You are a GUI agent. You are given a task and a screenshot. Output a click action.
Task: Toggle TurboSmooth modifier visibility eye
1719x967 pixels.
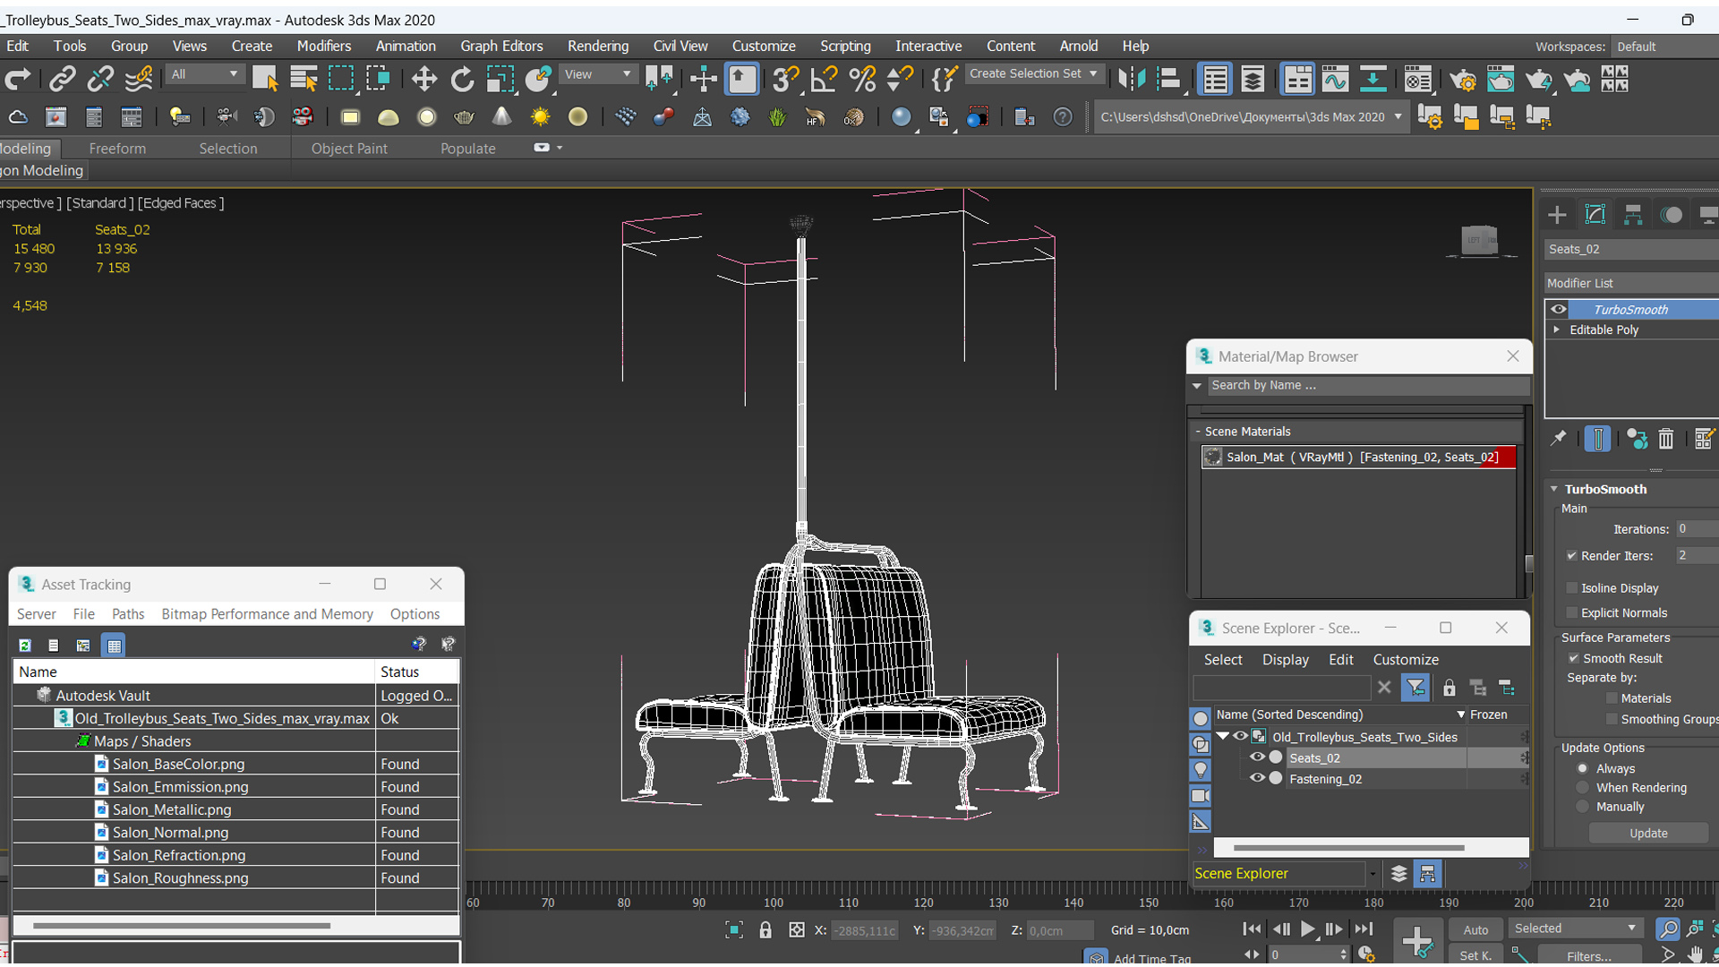click(1559, 309)
